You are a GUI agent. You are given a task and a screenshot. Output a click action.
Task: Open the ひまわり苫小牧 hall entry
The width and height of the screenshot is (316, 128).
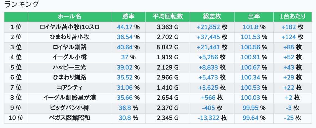click(x=69, y=37)
